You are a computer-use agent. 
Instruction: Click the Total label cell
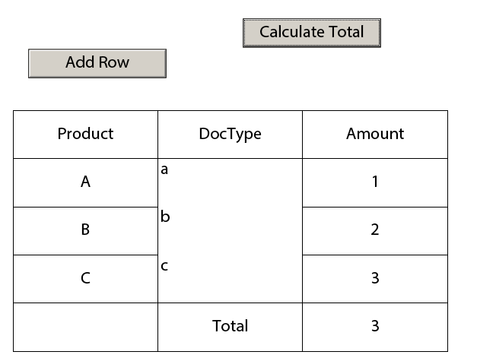click(x=230, y=327)
